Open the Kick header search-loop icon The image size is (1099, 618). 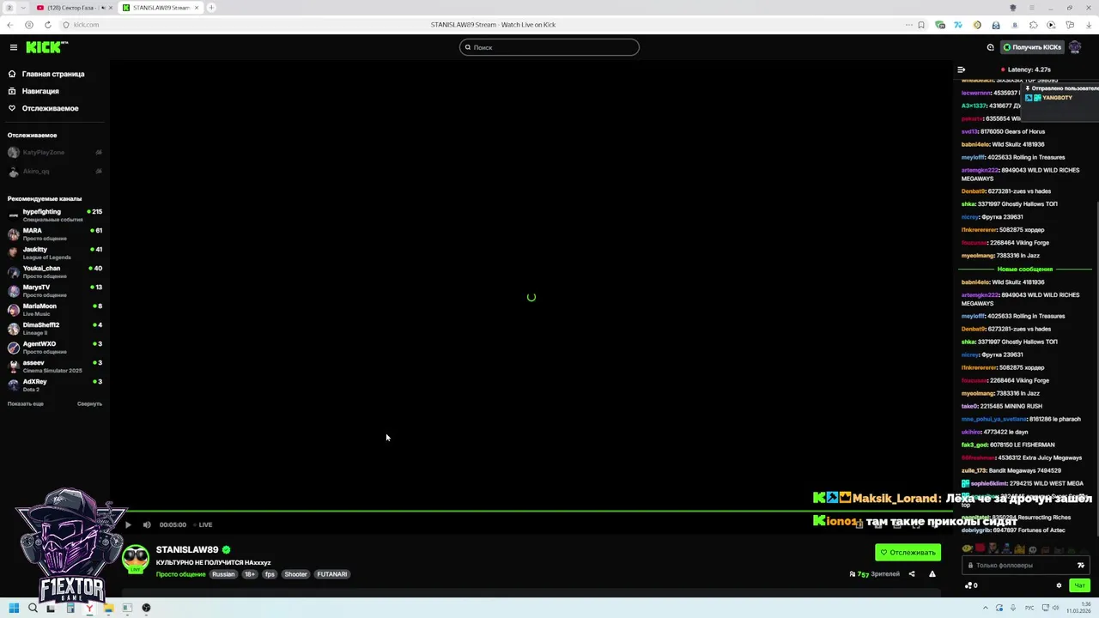pos(991,47)
